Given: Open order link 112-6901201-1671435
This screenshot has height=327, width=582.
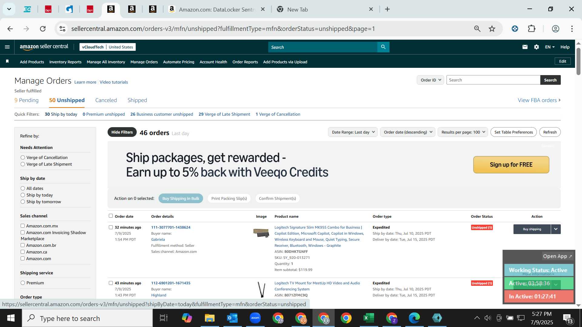Looking at the screenshot, I should pos(171,283).
